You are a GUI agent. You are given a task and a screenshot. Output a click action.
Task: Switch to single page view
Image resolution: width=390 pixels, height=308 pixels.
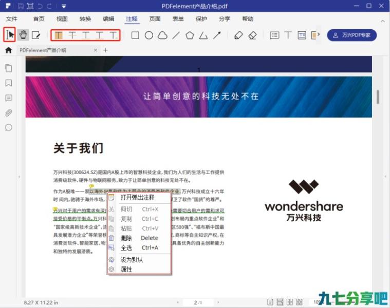coord(270,302)
